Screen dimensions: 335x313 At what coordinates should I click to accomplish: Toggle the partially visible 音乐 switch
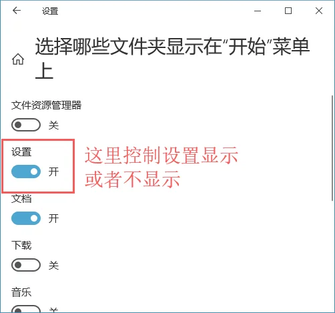(x=26, y=309)
